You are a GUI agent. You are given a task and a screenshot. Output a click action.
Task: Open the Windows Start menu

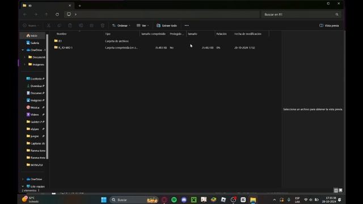[x=104, y=199]
